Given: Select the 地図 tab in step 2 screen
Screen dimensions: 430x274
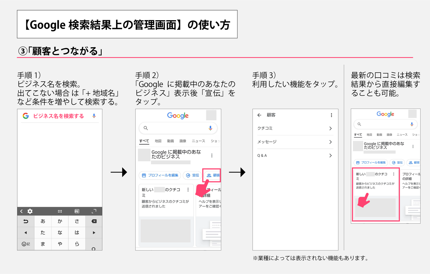Looking at the screenshot, I should tap(158, 141).
